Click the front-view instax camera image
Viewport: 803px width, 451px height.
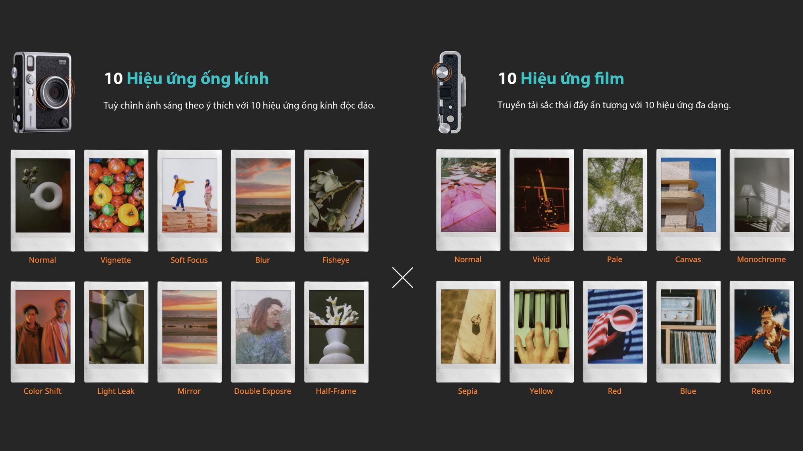tap(43, 92)
